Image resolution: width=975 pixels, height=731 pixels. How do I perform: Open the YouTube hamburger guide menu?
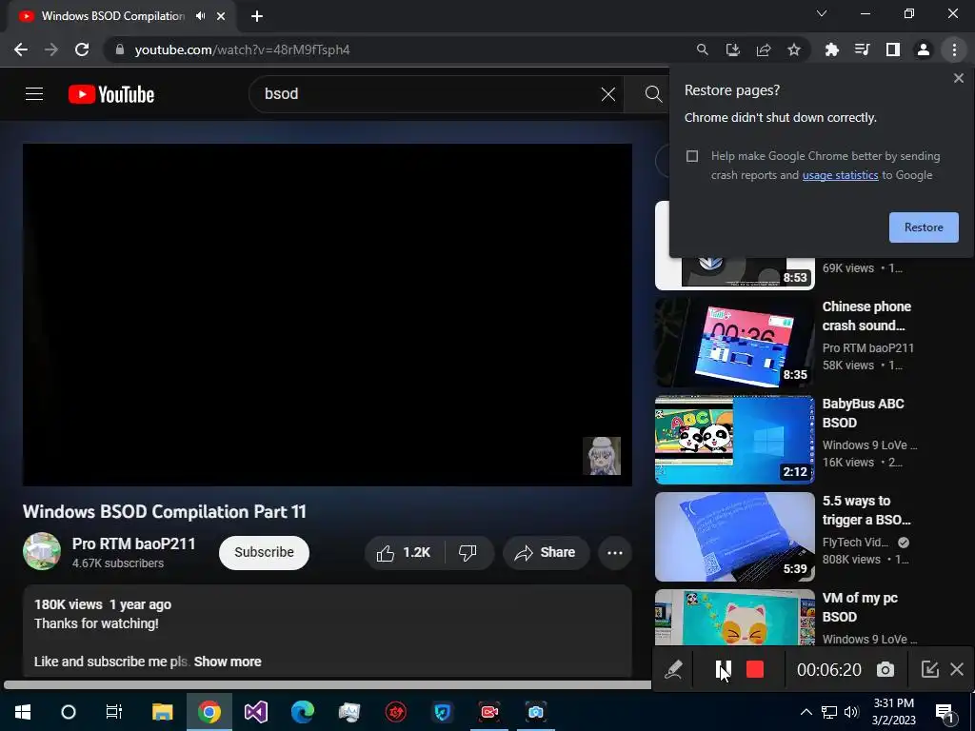34,94
